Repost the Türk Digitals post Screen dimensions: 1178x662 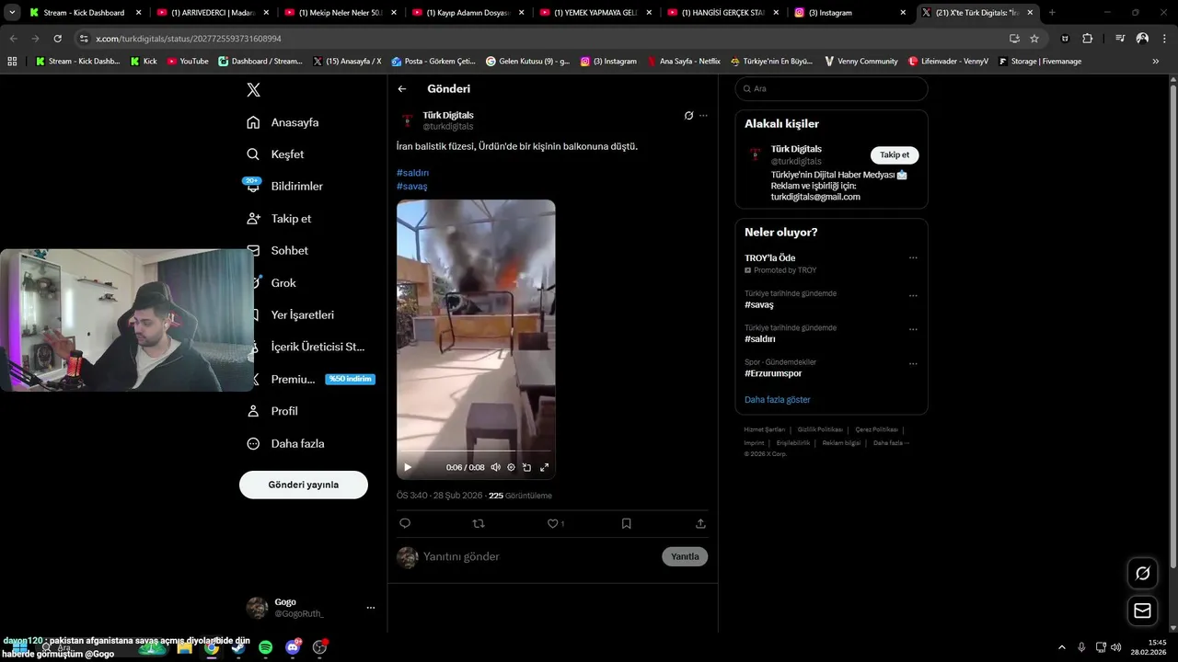(479, 523)
